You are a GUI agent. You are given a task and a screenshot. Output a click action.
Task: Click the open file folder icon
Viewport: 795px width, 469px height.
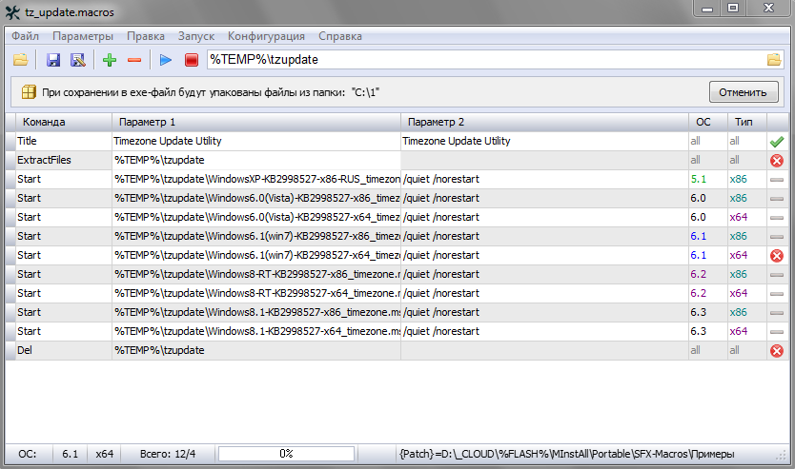point(21,60)
